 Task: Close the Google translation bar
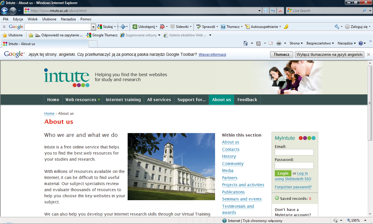(369, 55)
